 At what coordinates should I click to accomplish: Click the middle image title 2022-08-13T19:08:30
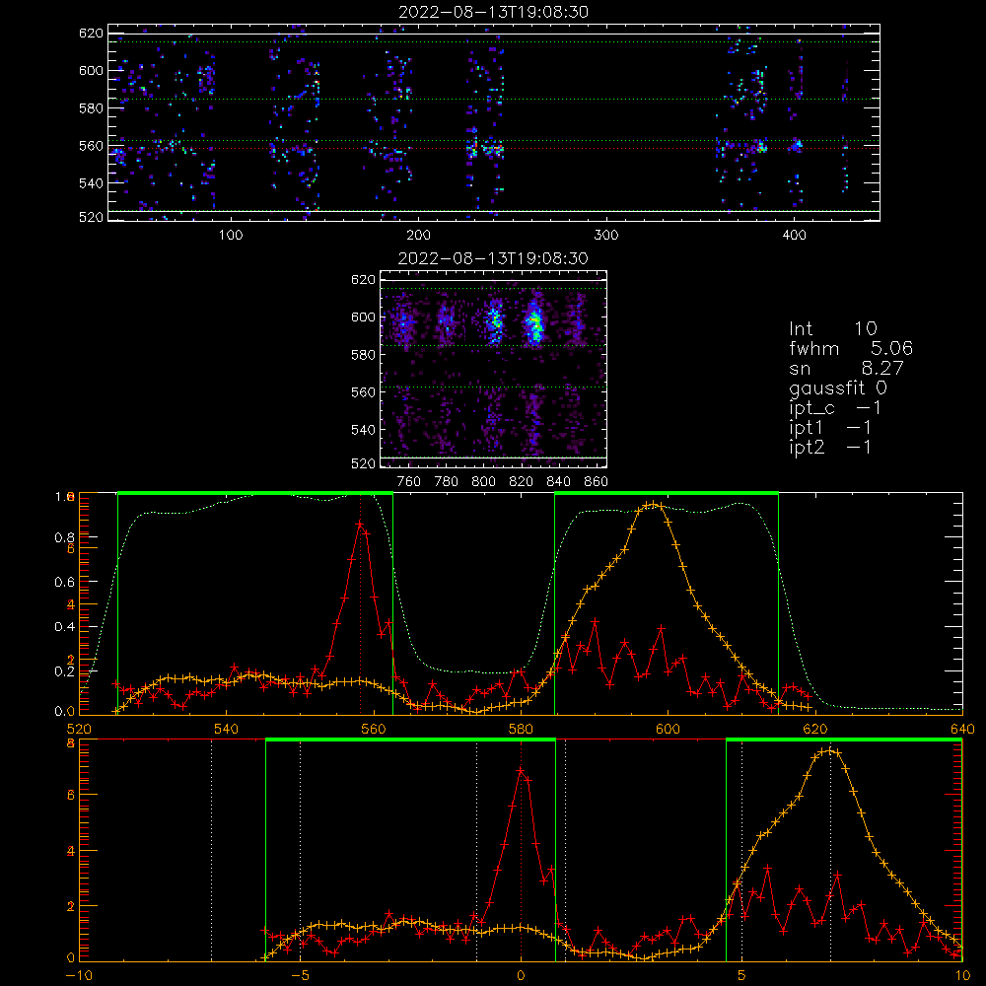[493, 258]
